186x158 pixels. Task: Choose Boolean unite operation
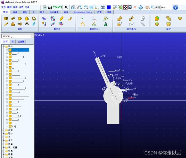tap(119, 18)
